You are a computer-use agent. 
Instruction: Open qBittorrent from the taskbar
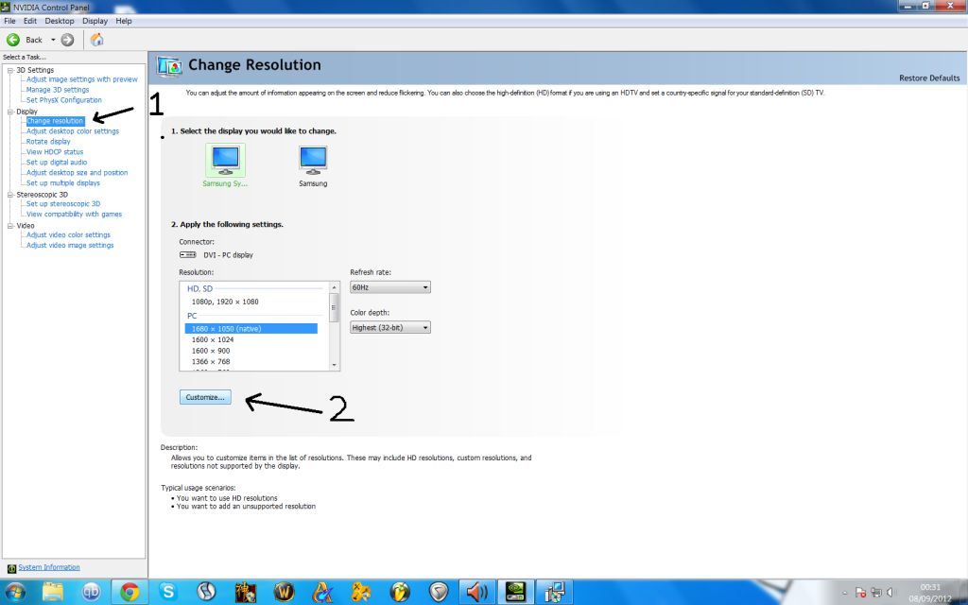92,592
